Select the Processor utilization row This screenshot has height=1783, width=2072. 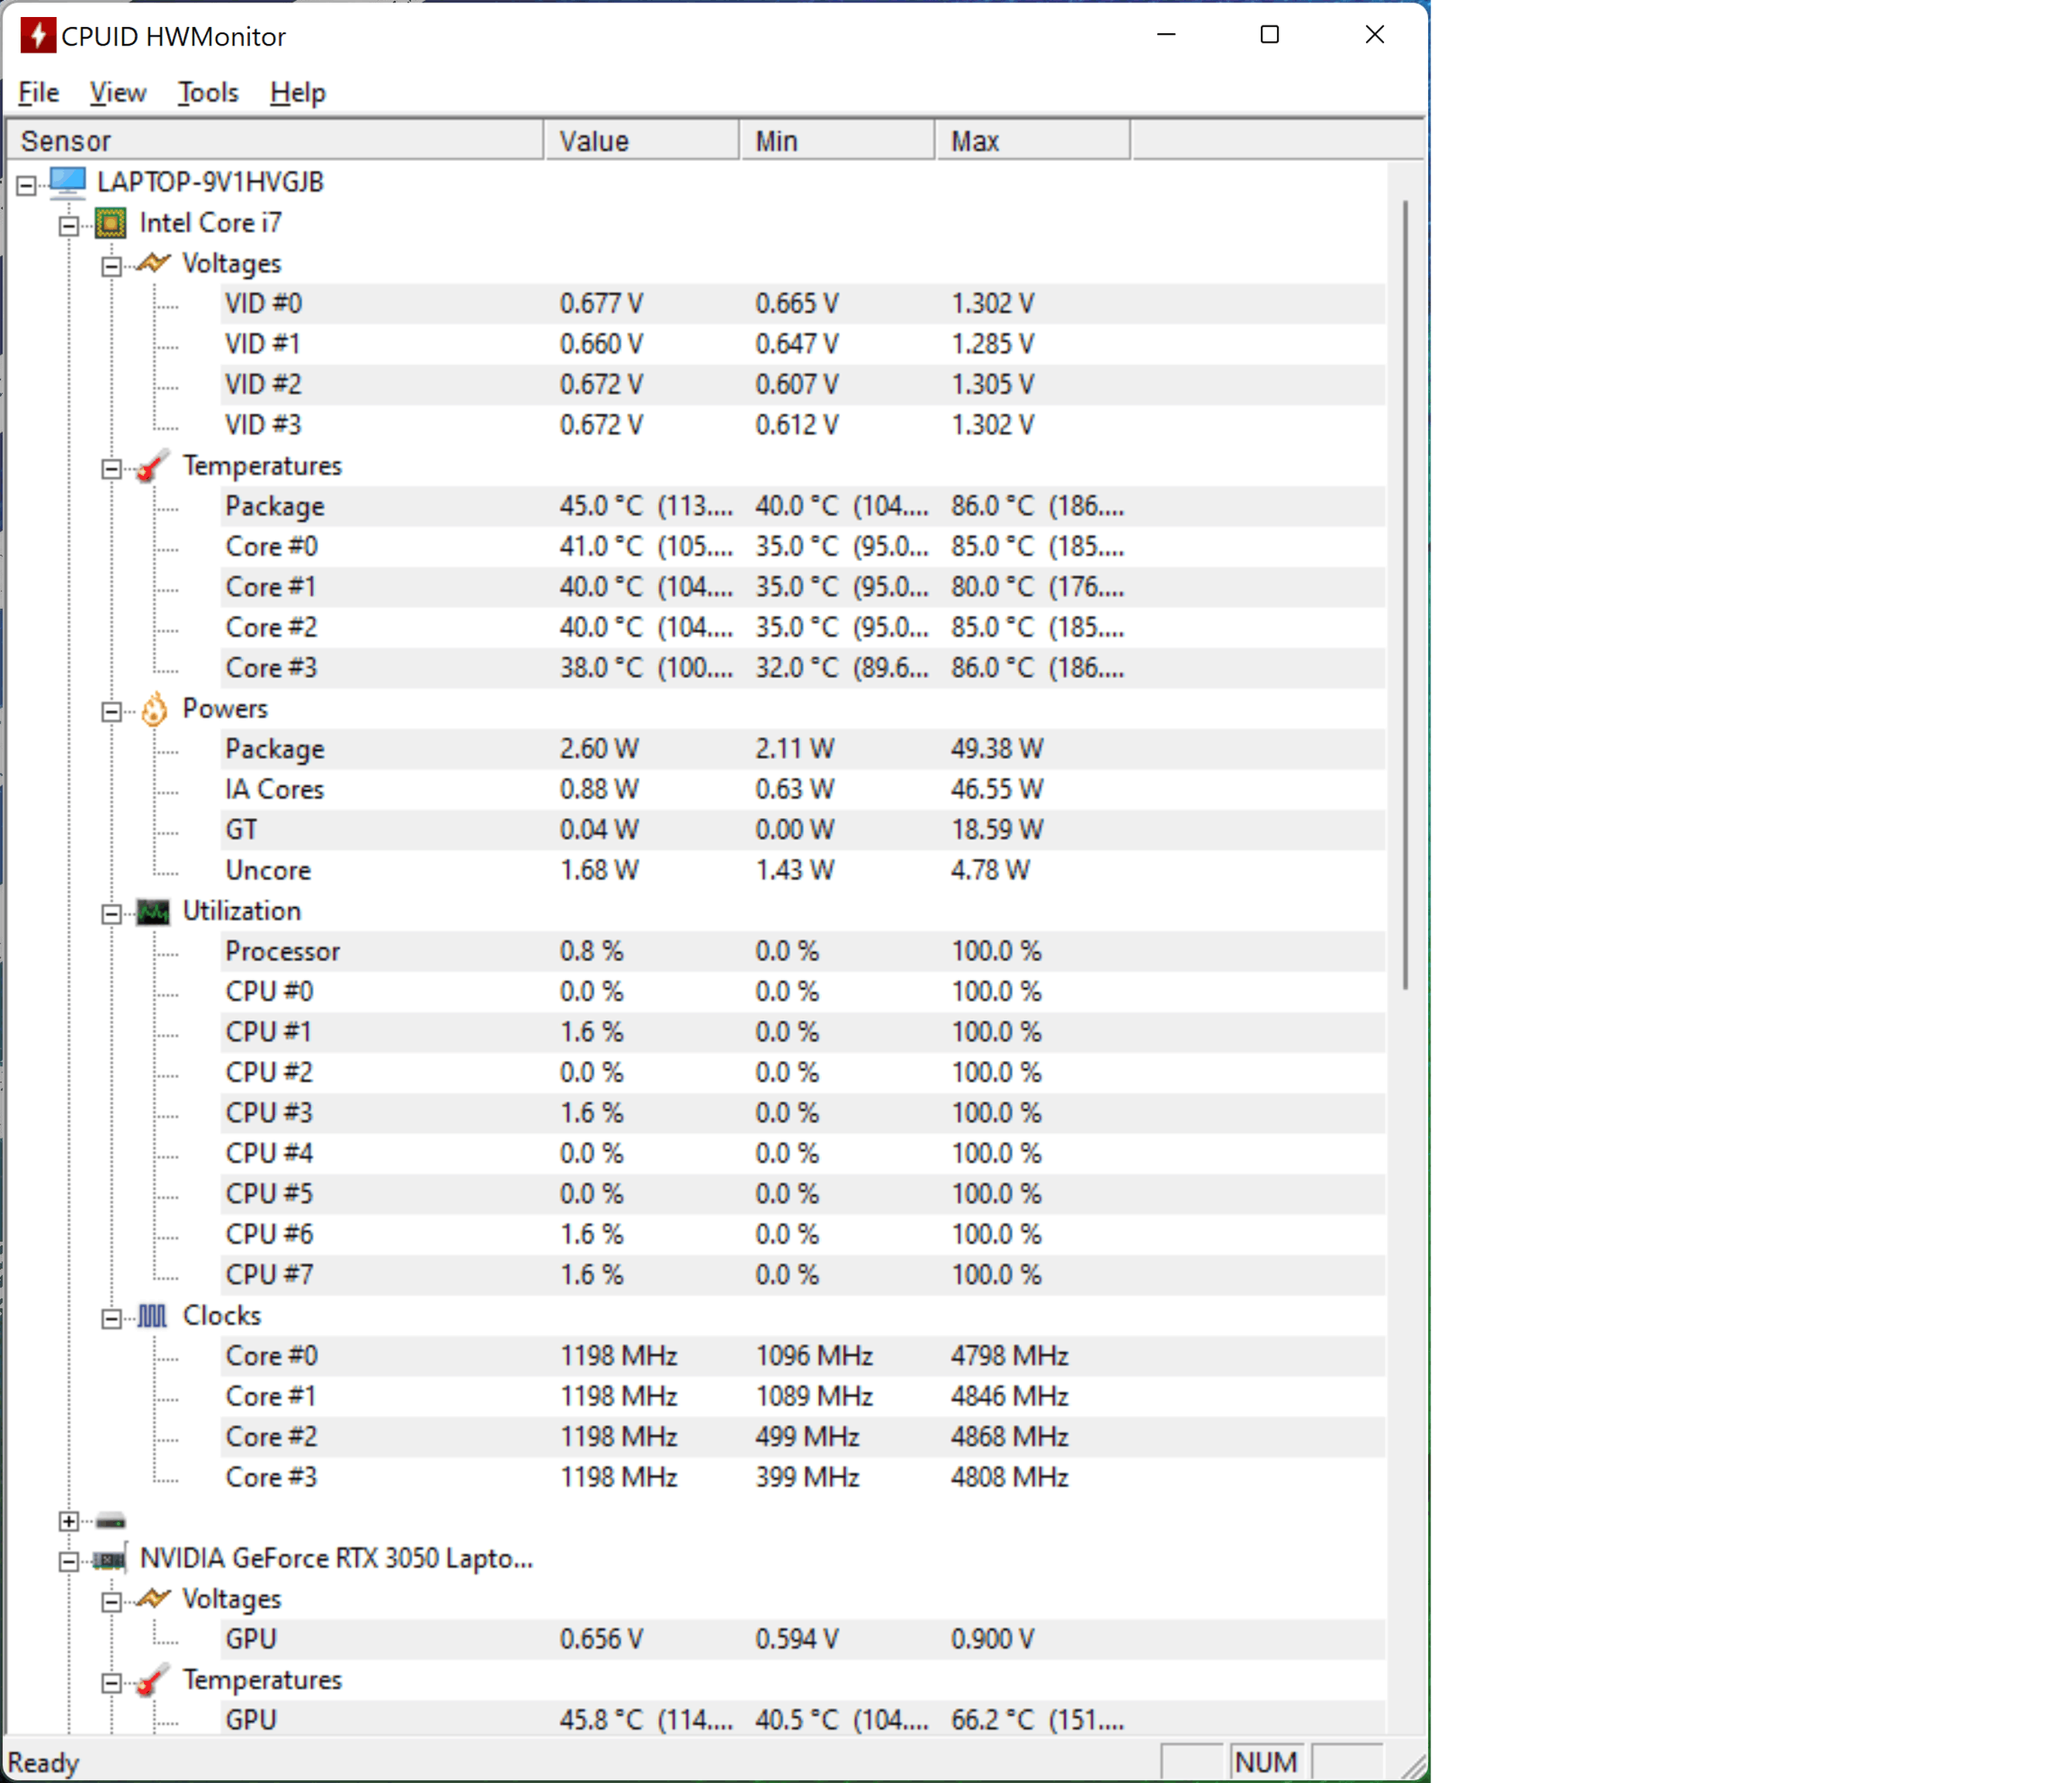[x=803, y=951]
